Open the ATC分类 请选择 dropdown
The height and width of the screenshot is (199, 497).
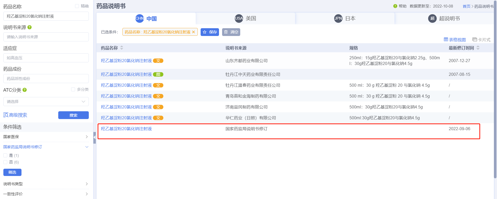(46, 101)
